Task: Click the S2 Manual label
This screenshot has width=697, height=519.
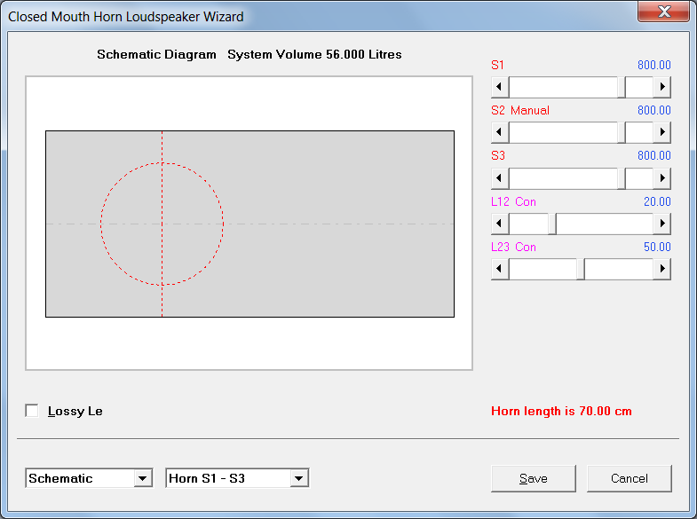Action: click(520, 111)
